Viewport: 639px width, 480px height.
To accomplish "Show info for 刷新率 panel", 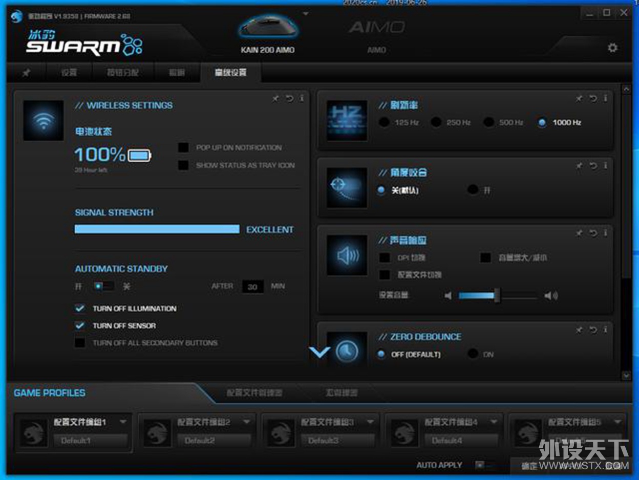I will point(605,98).
